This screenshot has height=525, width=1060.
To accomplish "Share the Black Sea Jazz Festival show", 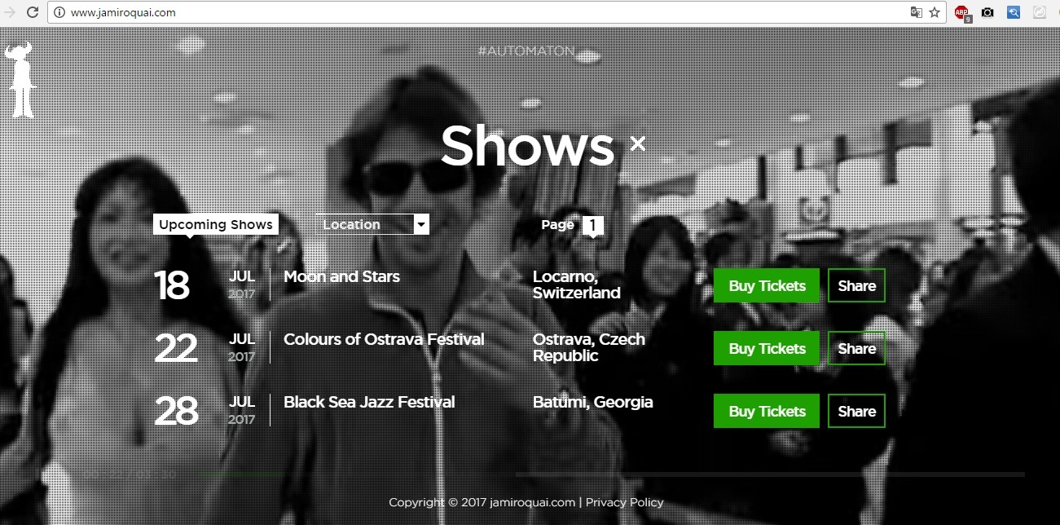I will click(x=856, y=411).
